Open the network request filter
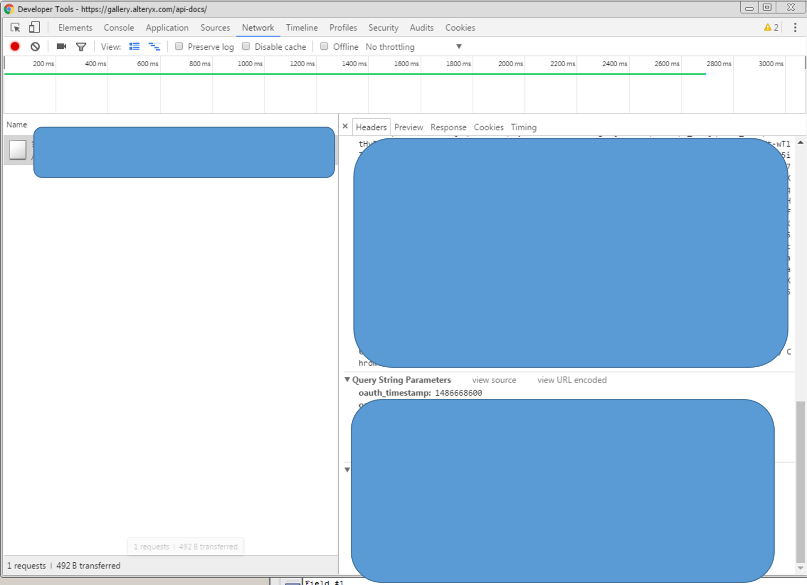Screen dimensions: 807x585 [x=81, y=46]
